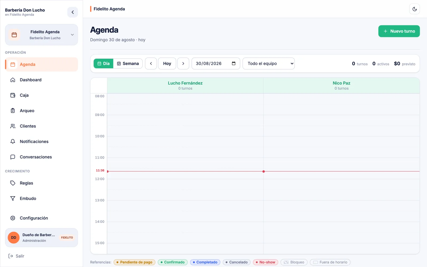Click the Salir logout icon
This screenshot has height=267, width=427.
pos(11,256)
